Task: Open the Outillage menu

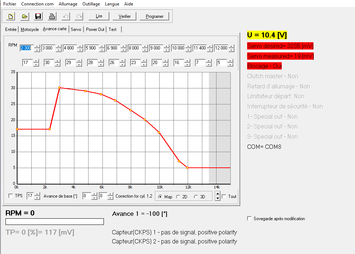Action: pyautogui.click(x=91, y=4)
